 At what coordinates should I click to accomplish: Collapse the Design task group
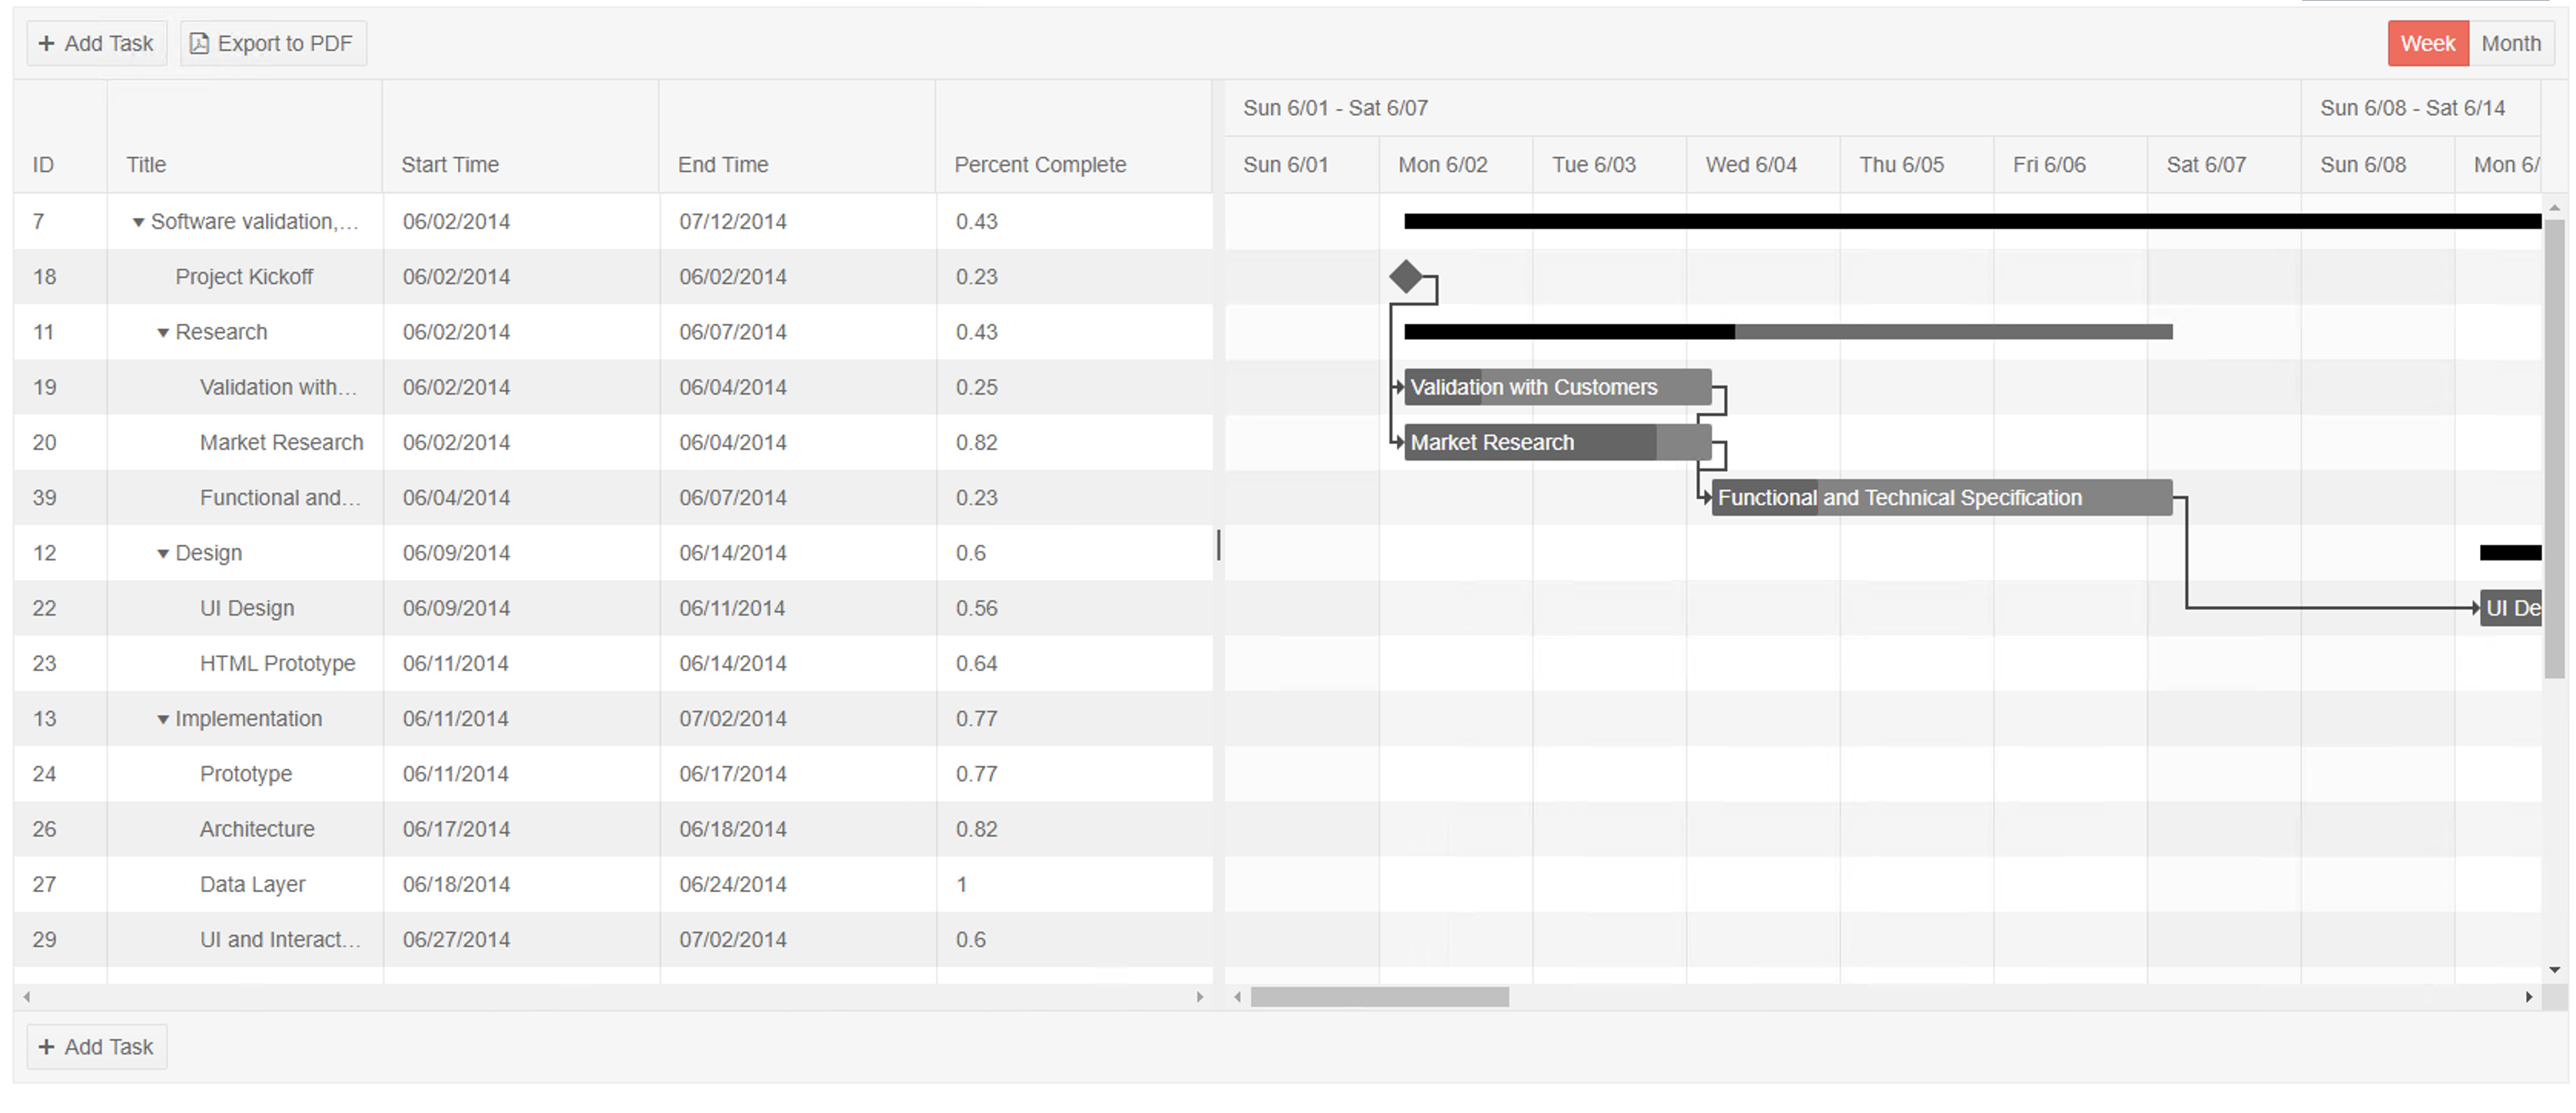pyautogui.click(x=163, y=553)
